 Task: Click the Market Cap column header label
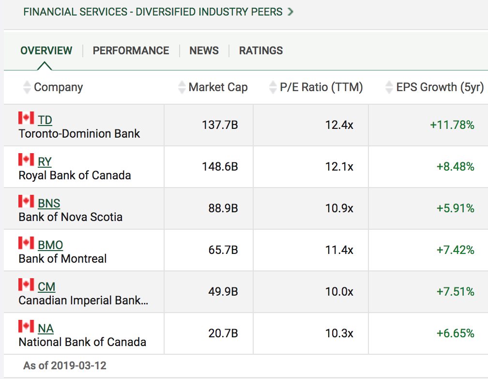point(218,87)
